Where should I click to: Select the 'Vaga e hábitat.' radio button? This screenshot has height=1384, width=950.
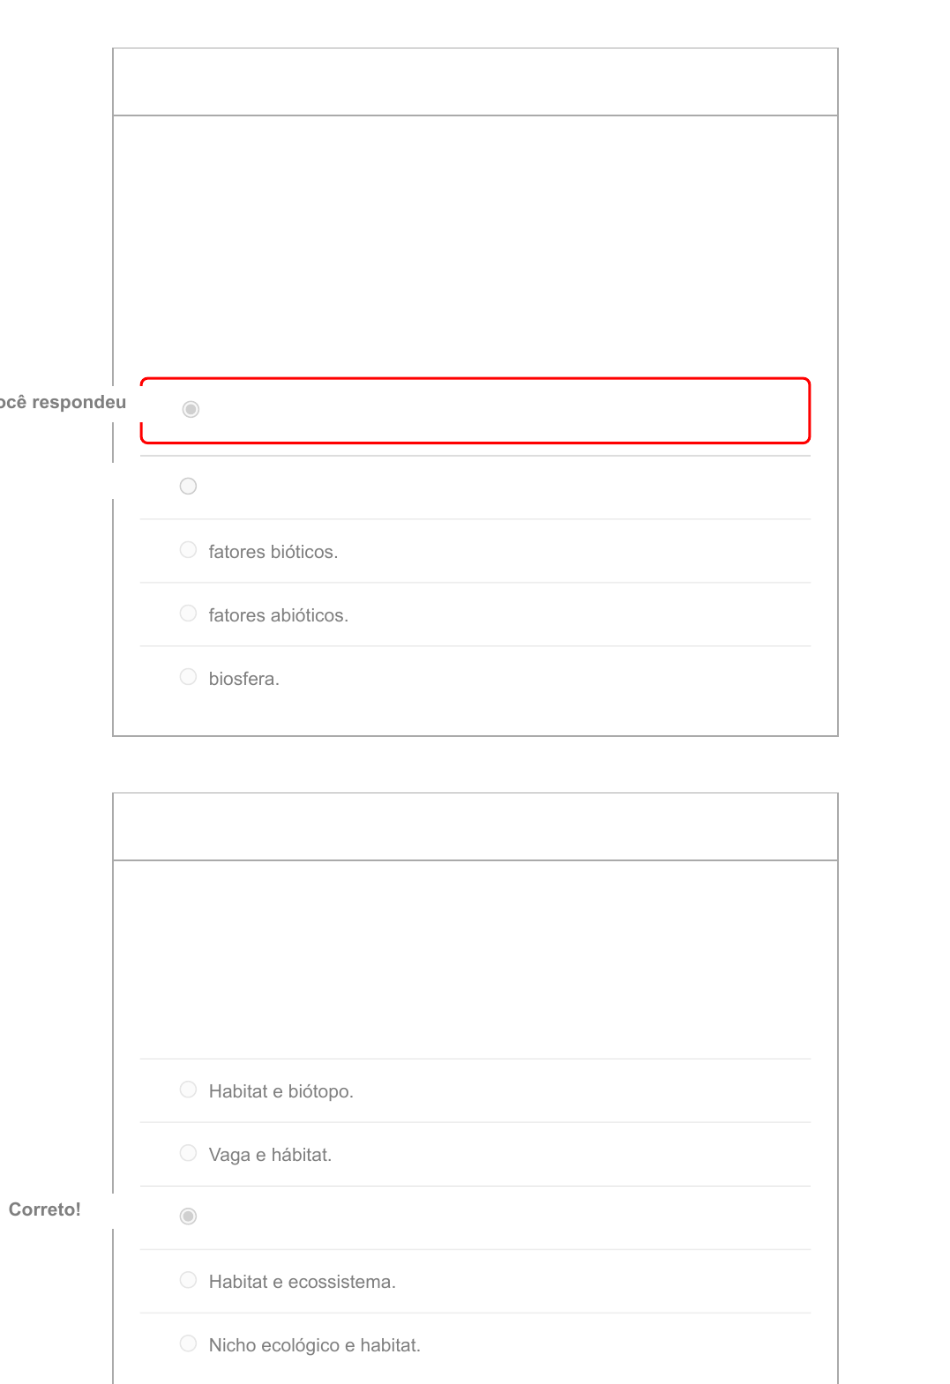(x=188, y=1153)
